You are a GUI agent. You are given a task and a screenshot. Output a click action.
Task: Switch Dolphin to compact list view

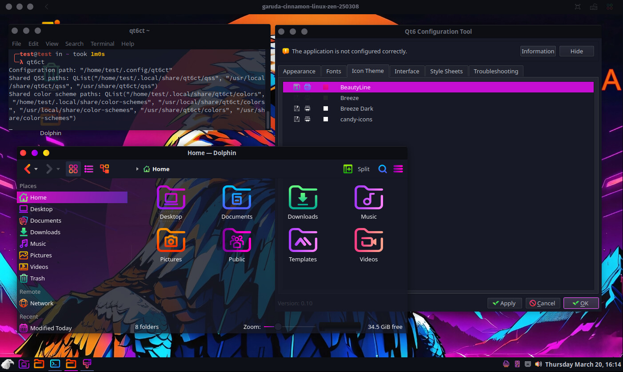89,169
